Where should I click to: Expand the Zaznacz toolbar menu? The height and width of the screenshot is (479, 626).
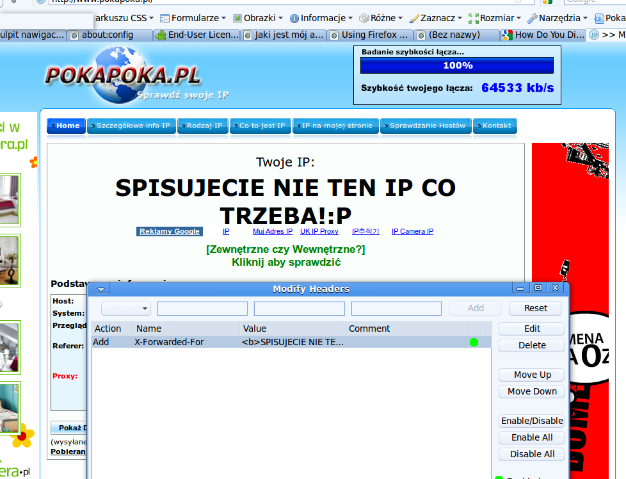point(436,18)
